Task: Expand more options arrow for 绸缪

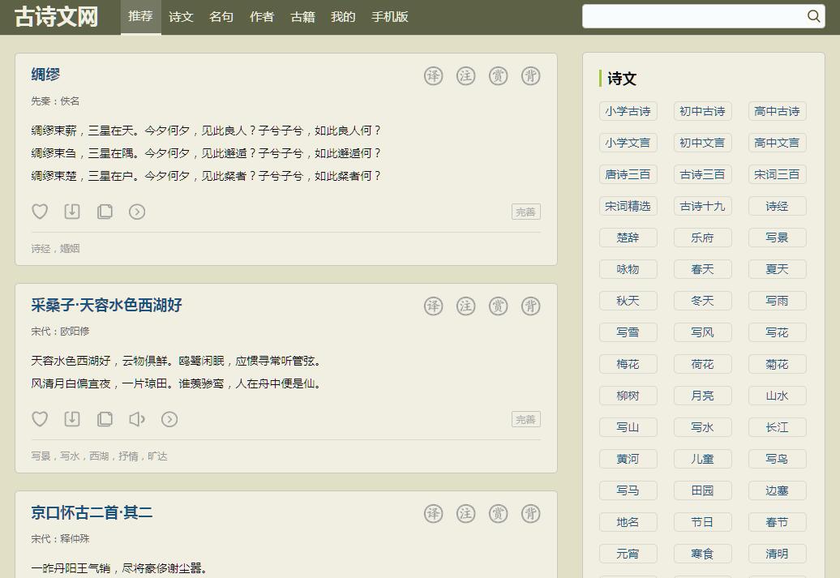Action: click(x=137, y=212)
